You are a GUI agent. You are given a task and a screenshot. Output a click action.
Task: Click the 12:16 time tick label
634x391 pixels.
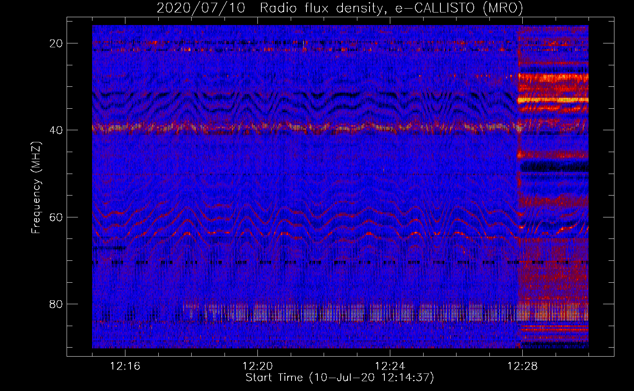pyautogui.click(x=125, y=366)
